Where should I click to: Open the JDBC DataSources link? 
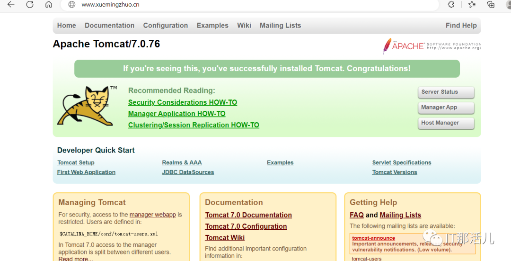pos(188,172)
